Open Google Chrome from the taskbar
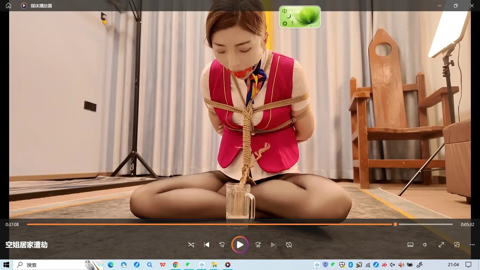The height and width of the screenshot is (270, 480). [x=176, y=265]
